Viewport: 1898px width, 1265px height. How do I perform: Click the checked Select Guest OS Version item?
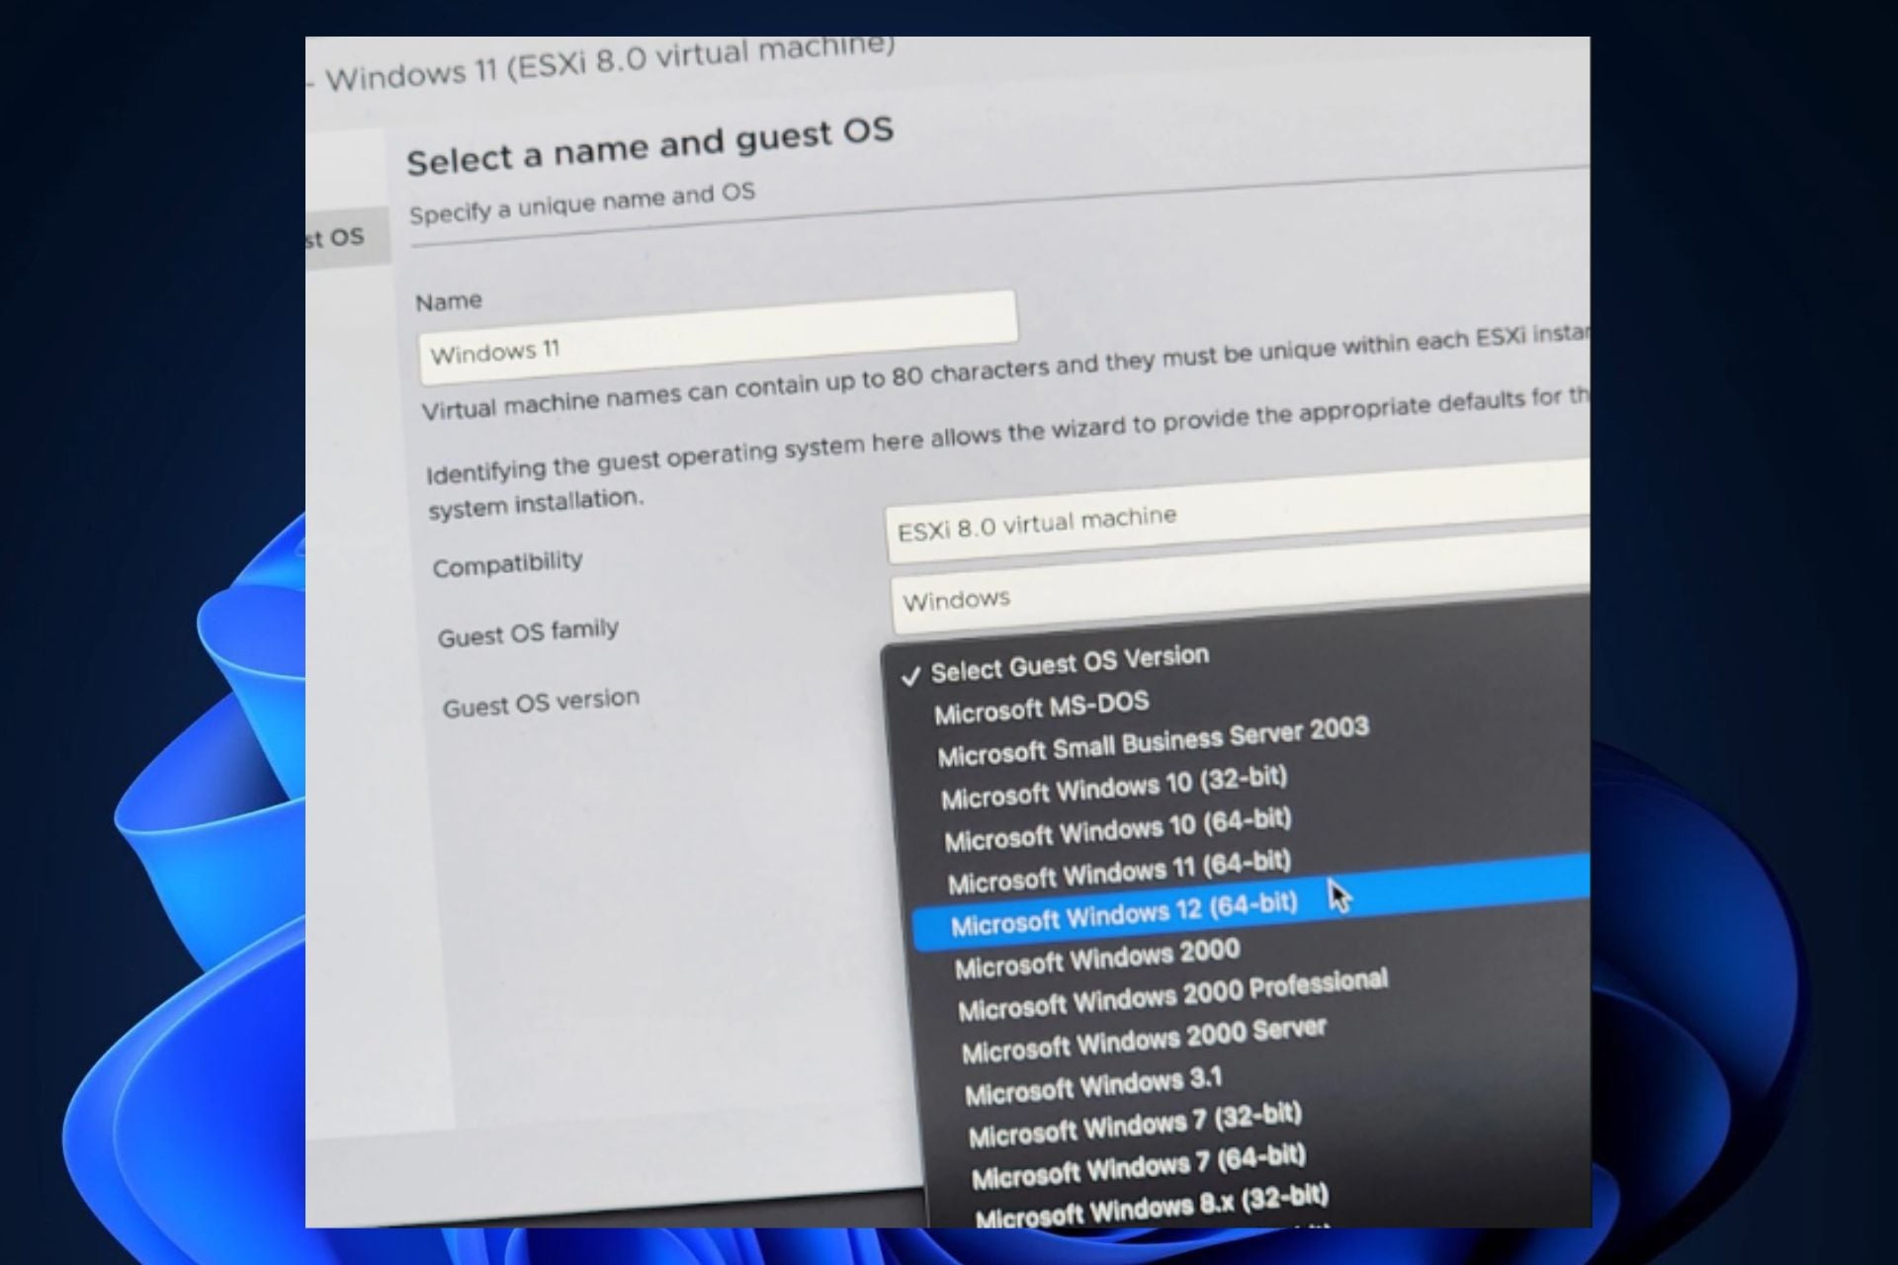point(1069,663)
